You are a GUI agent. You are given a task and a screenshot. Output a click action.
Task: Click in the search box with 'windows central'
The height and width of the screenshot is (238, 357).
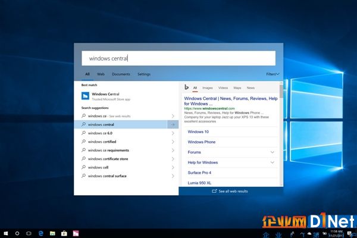[178, 58]
